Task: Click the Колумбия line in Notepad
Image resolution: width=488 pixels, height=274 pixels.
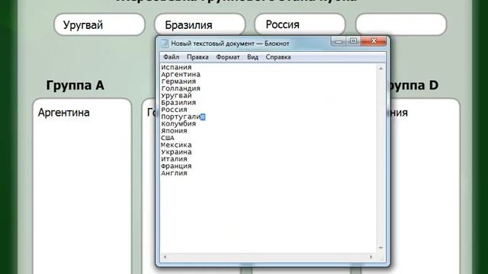Action: [178, 123]
